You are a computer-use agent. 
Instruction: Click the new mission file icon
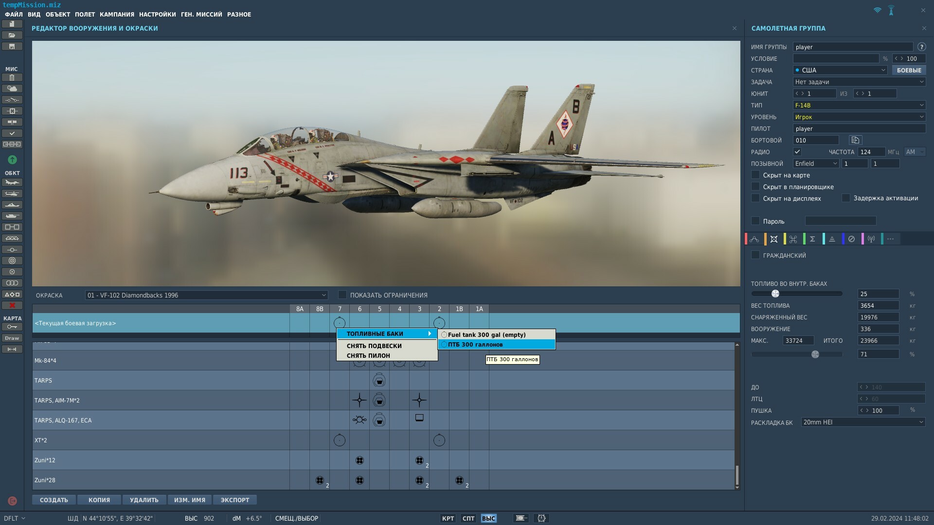point(12,24)
